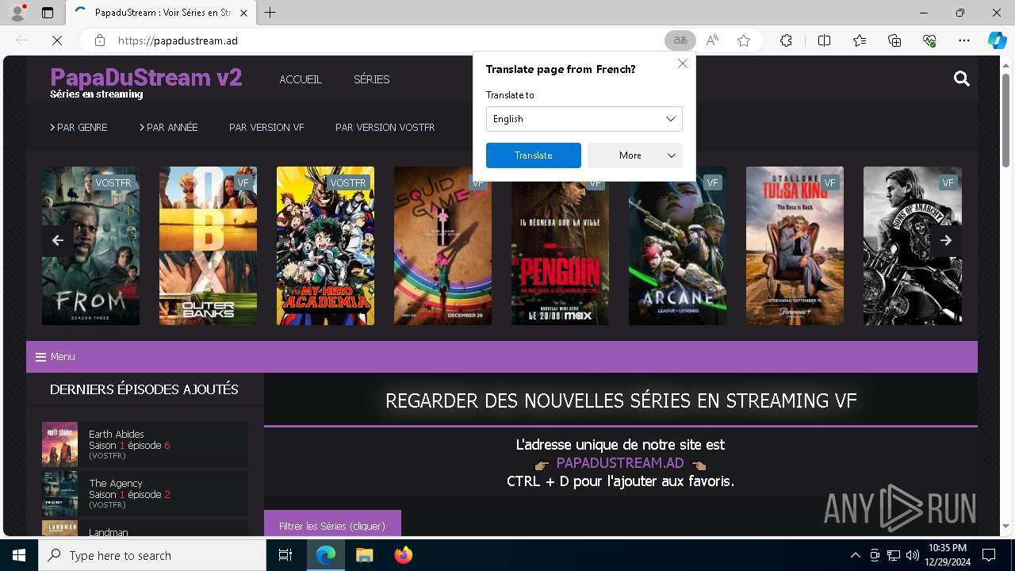Image resolution: width=1015 pixels, height=571 pixels.
Task: Select PAR VERSION VF
Action: point(266,127)
